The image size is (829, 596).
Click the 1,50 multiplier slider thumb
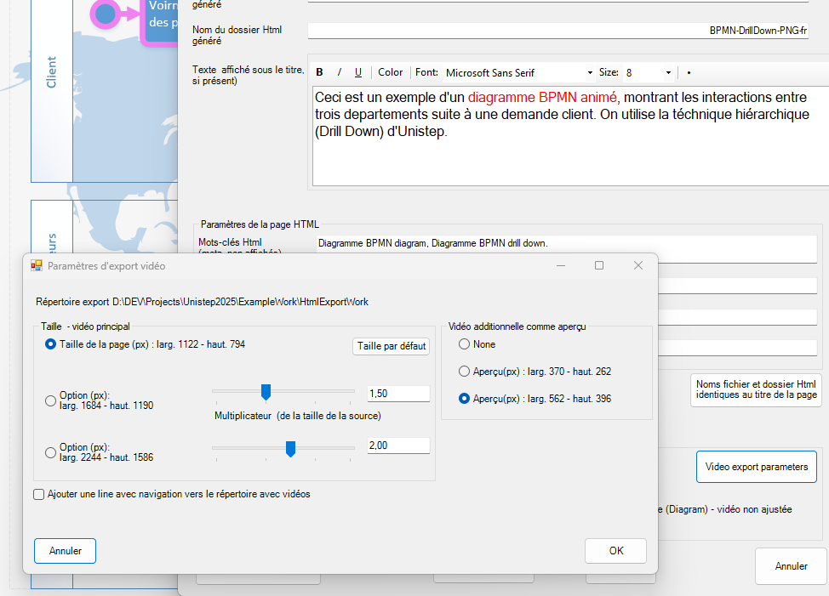click(266, 392)
